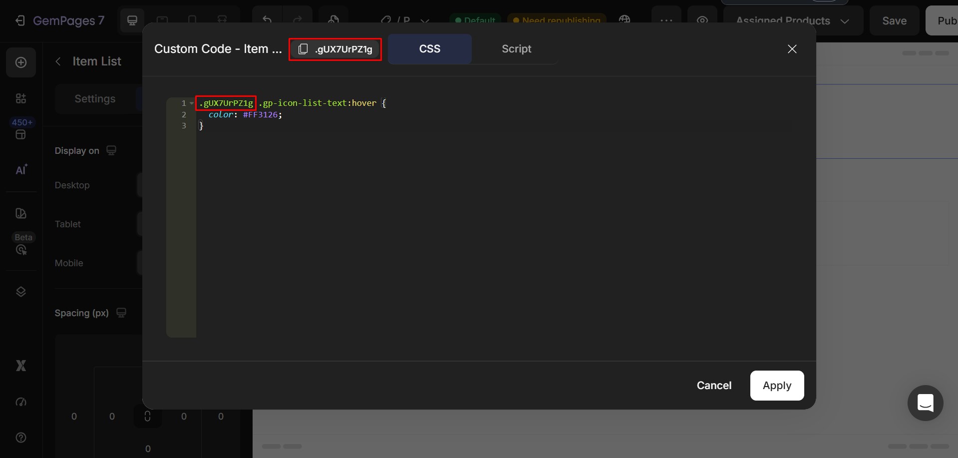Click the GemPages 7 title link
This screenshot has width=958, height=458.
pyautogui.click(x=68, y=20)
